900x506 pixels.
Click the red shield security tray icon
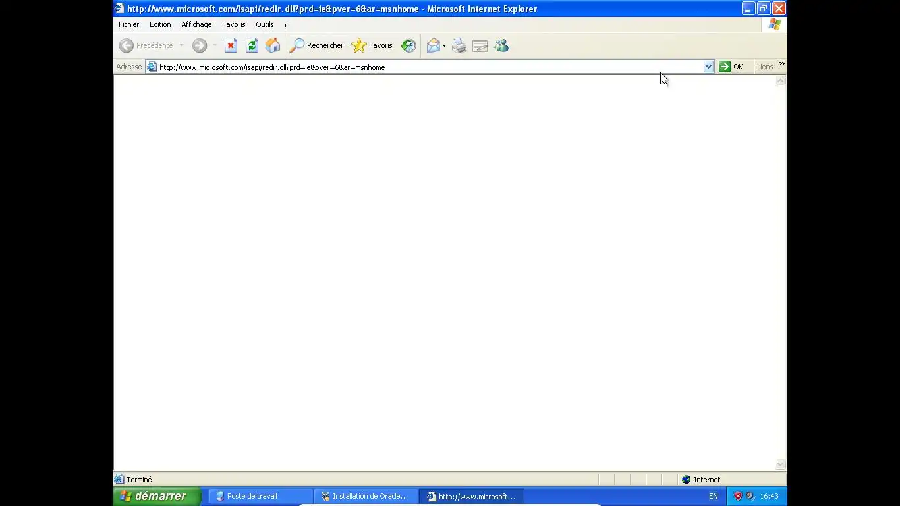738,496
